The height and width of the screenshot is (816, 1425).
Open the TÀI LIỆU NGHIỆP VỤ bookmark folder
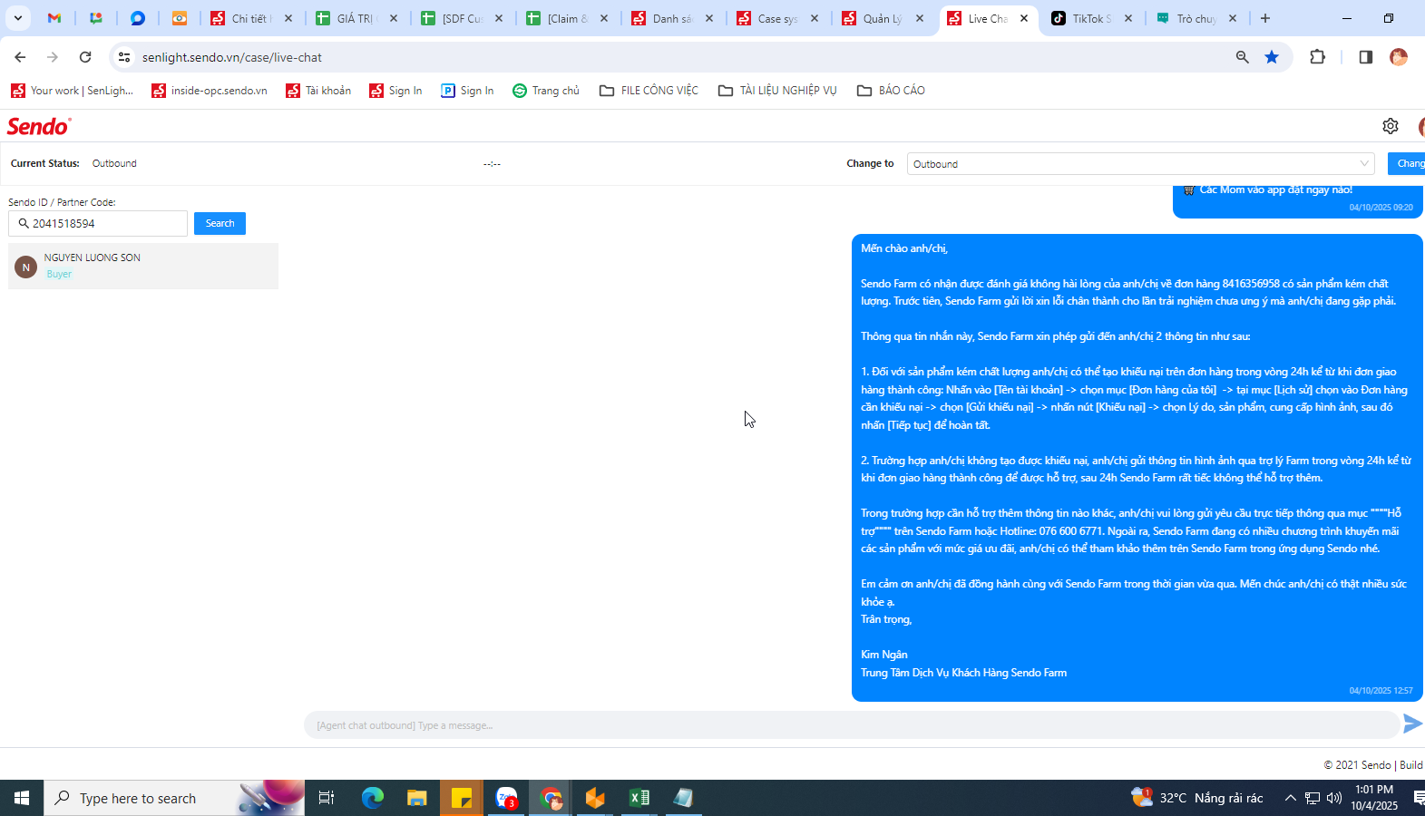tap(777, 91)
